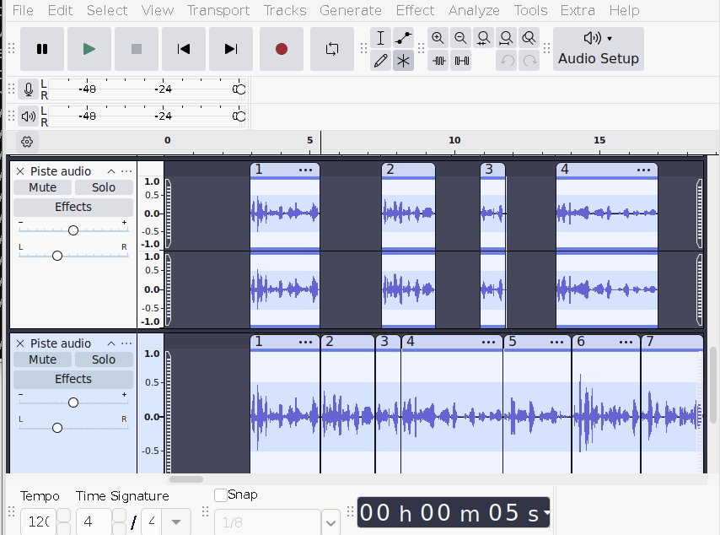Screen dimensions: 720x535
Task: Open the Effect menu
Action: (x=415, y=10)
